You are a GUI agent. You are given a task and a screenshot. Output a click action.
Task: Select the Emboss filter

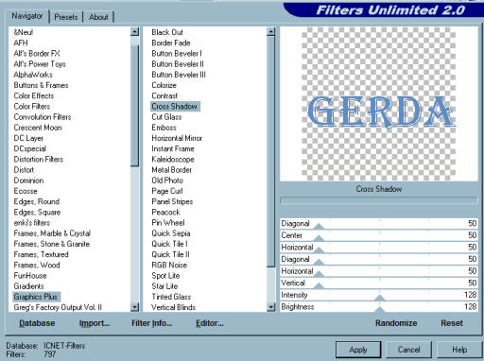pos(164,128)
